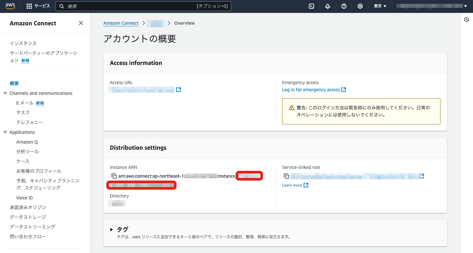The image size is (473, 253).
Task: Open タスク sidebar item
Action: [23, 112]
